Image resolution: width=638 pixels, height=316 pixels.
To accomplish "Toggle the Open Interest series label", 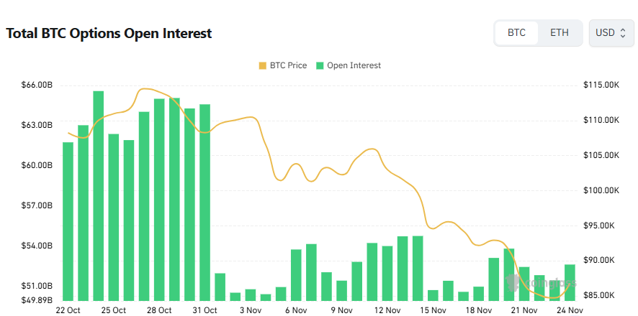I will click(x=354, y=66).
